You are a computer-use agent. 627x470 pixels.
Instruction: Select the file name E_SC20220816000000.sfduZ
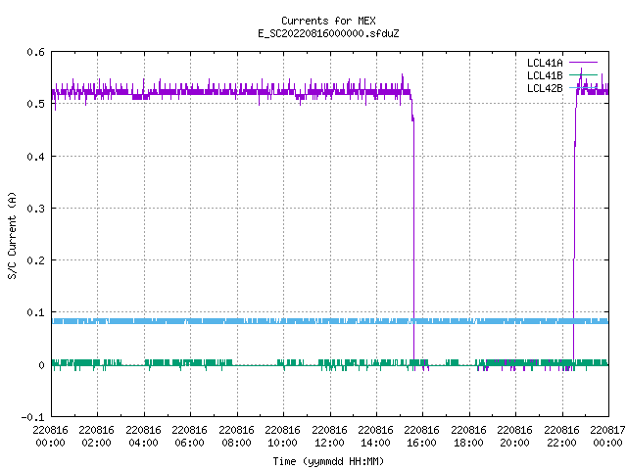pos(328,33)
